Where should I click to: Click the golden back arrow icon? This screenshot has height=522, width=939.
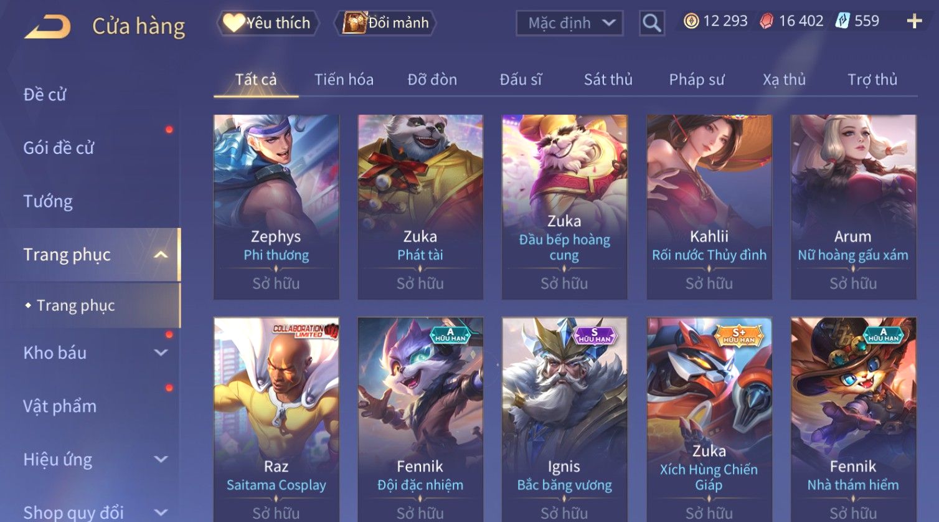click(47, 27)
